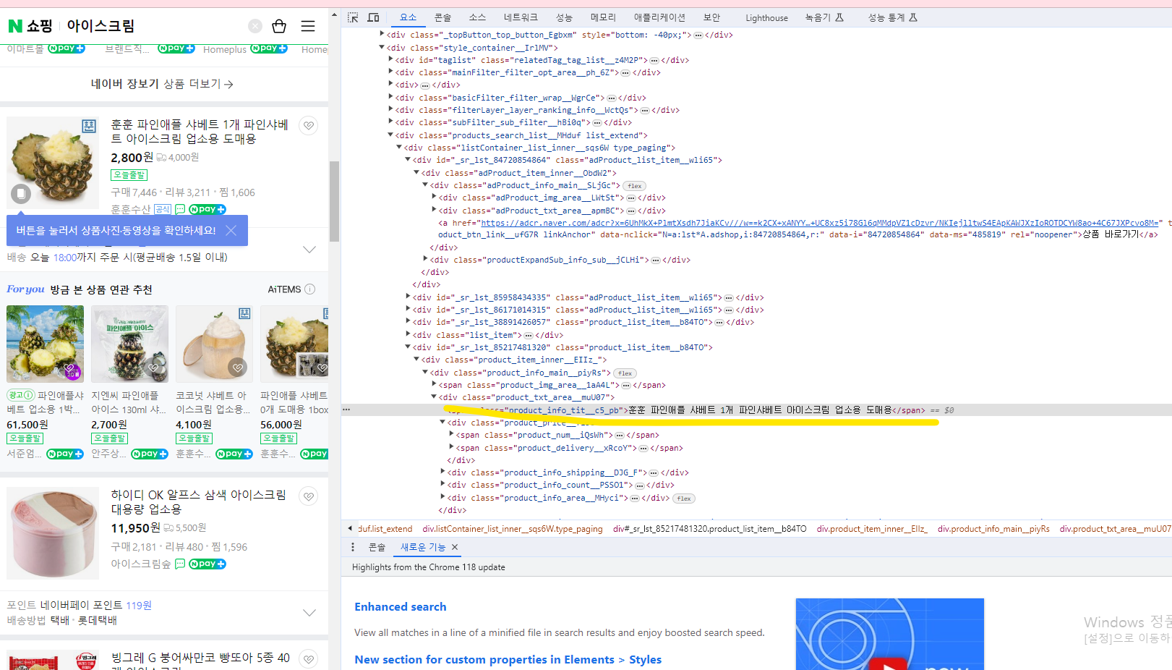This screenshot has width=1172, height=670.
Task: Open the 네이버 장보기 상품 더보기 link
Action: click(x=162, y=84)
